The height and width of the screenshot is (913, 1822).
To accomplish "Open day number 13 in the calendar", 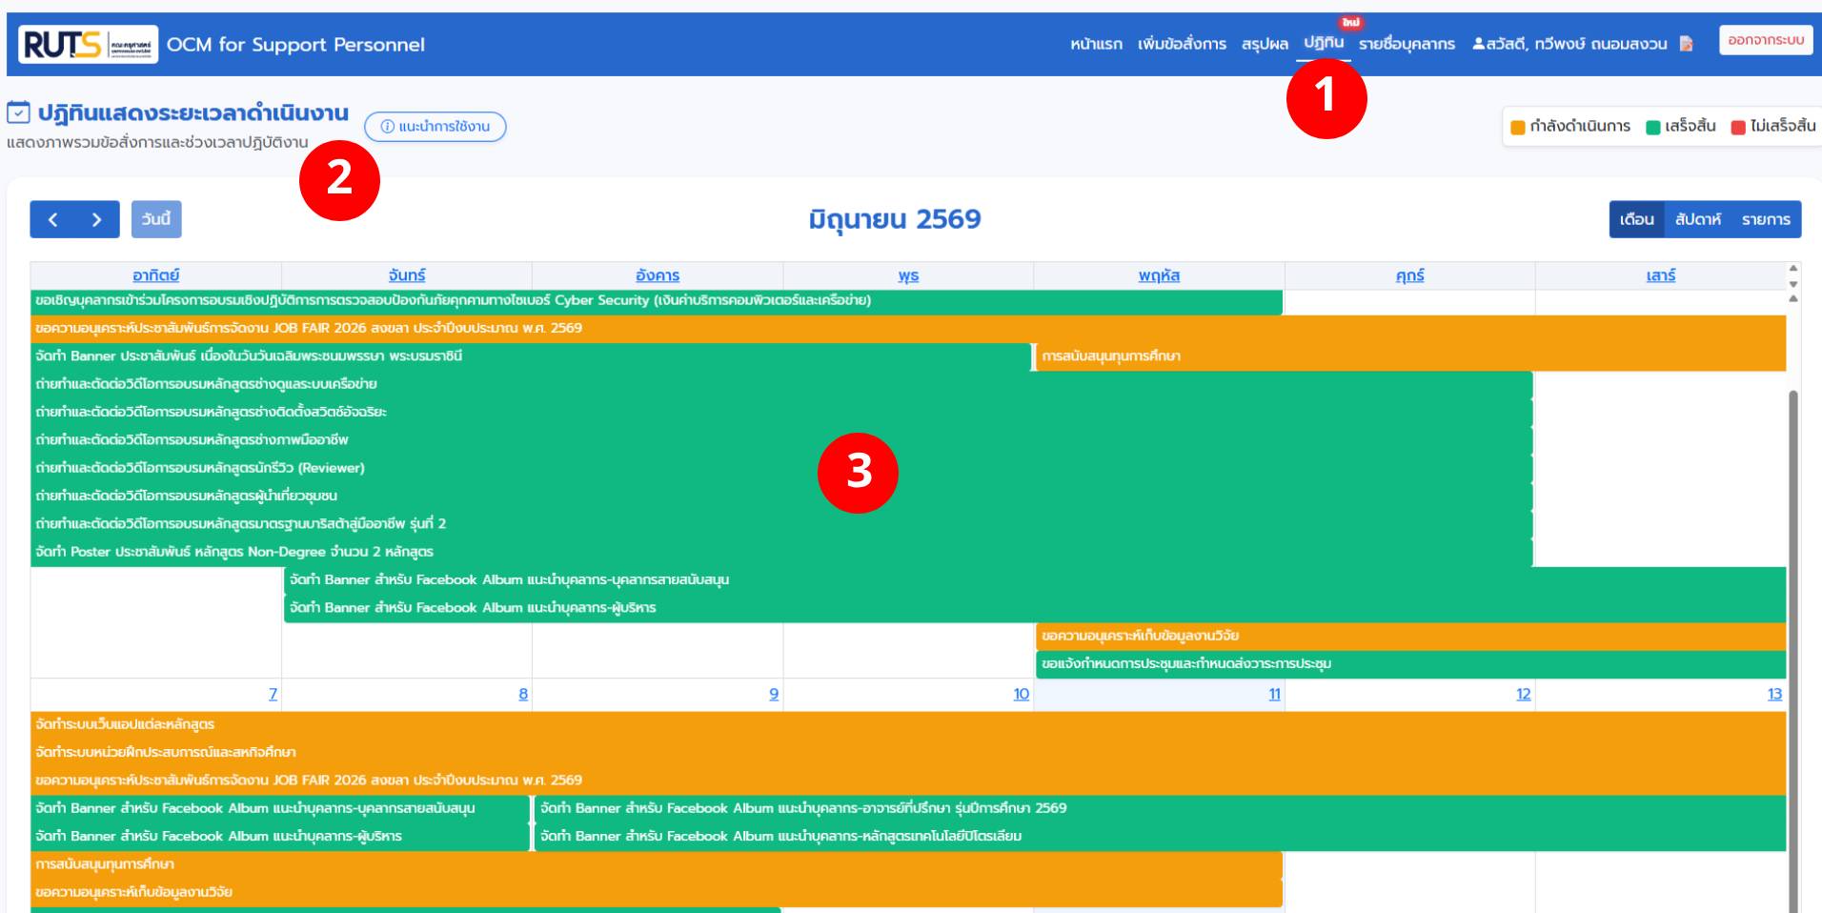I will click(x=1774, y=694).
